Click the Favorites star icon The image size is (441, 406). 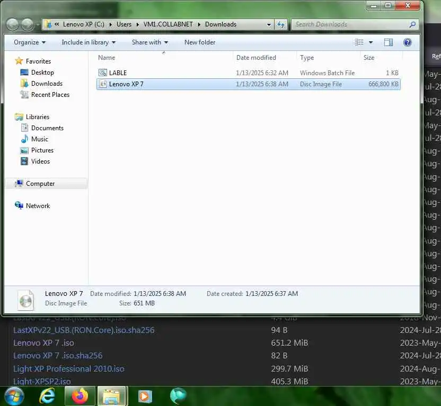(x=19, y=61)
